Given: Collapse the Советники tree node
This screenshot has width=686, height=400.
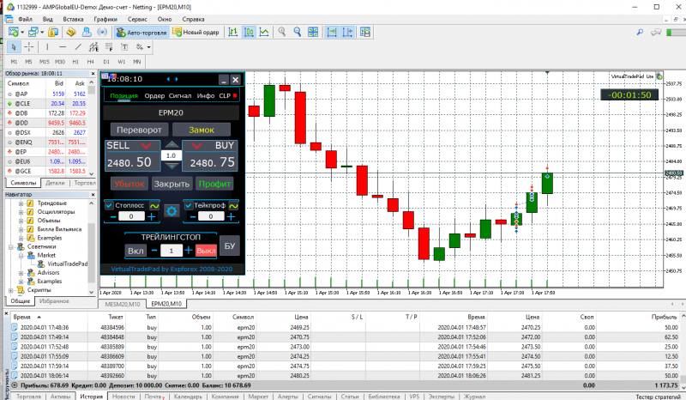Looking at the screenshot, I should (x=11, y=246).
